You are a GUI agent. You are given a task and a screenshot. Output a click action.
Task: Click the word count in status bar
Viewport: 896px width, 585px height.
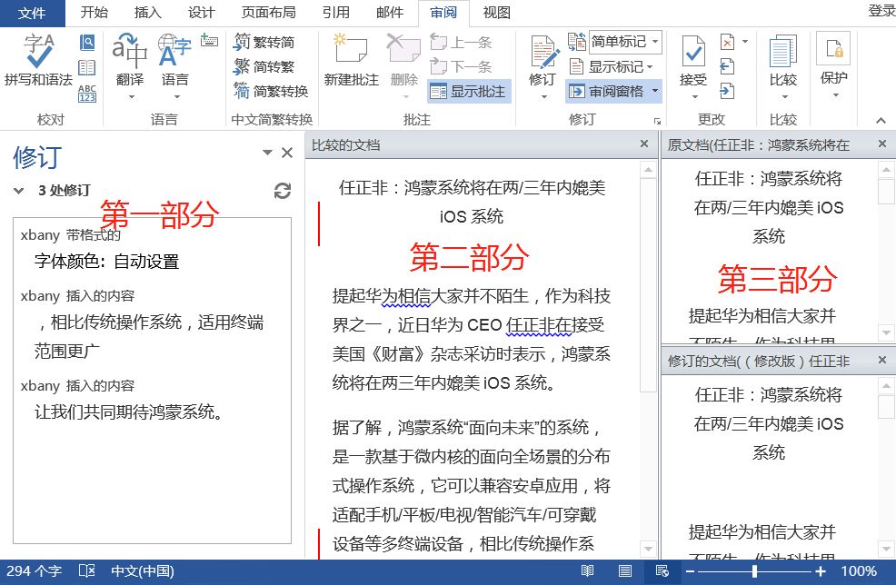[x=35, y=570]
